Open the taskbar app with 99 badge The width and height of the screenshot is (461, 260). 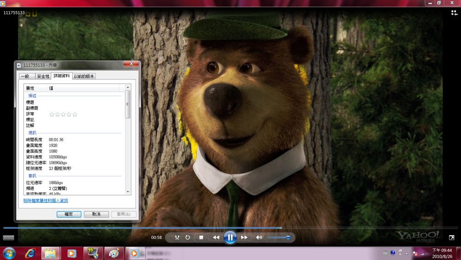(93, 253)
